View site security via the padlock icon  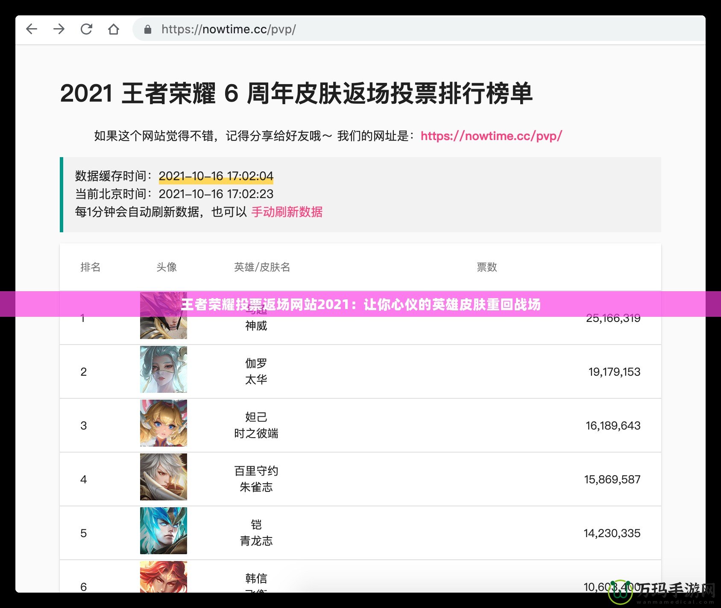tap(148, 29)
